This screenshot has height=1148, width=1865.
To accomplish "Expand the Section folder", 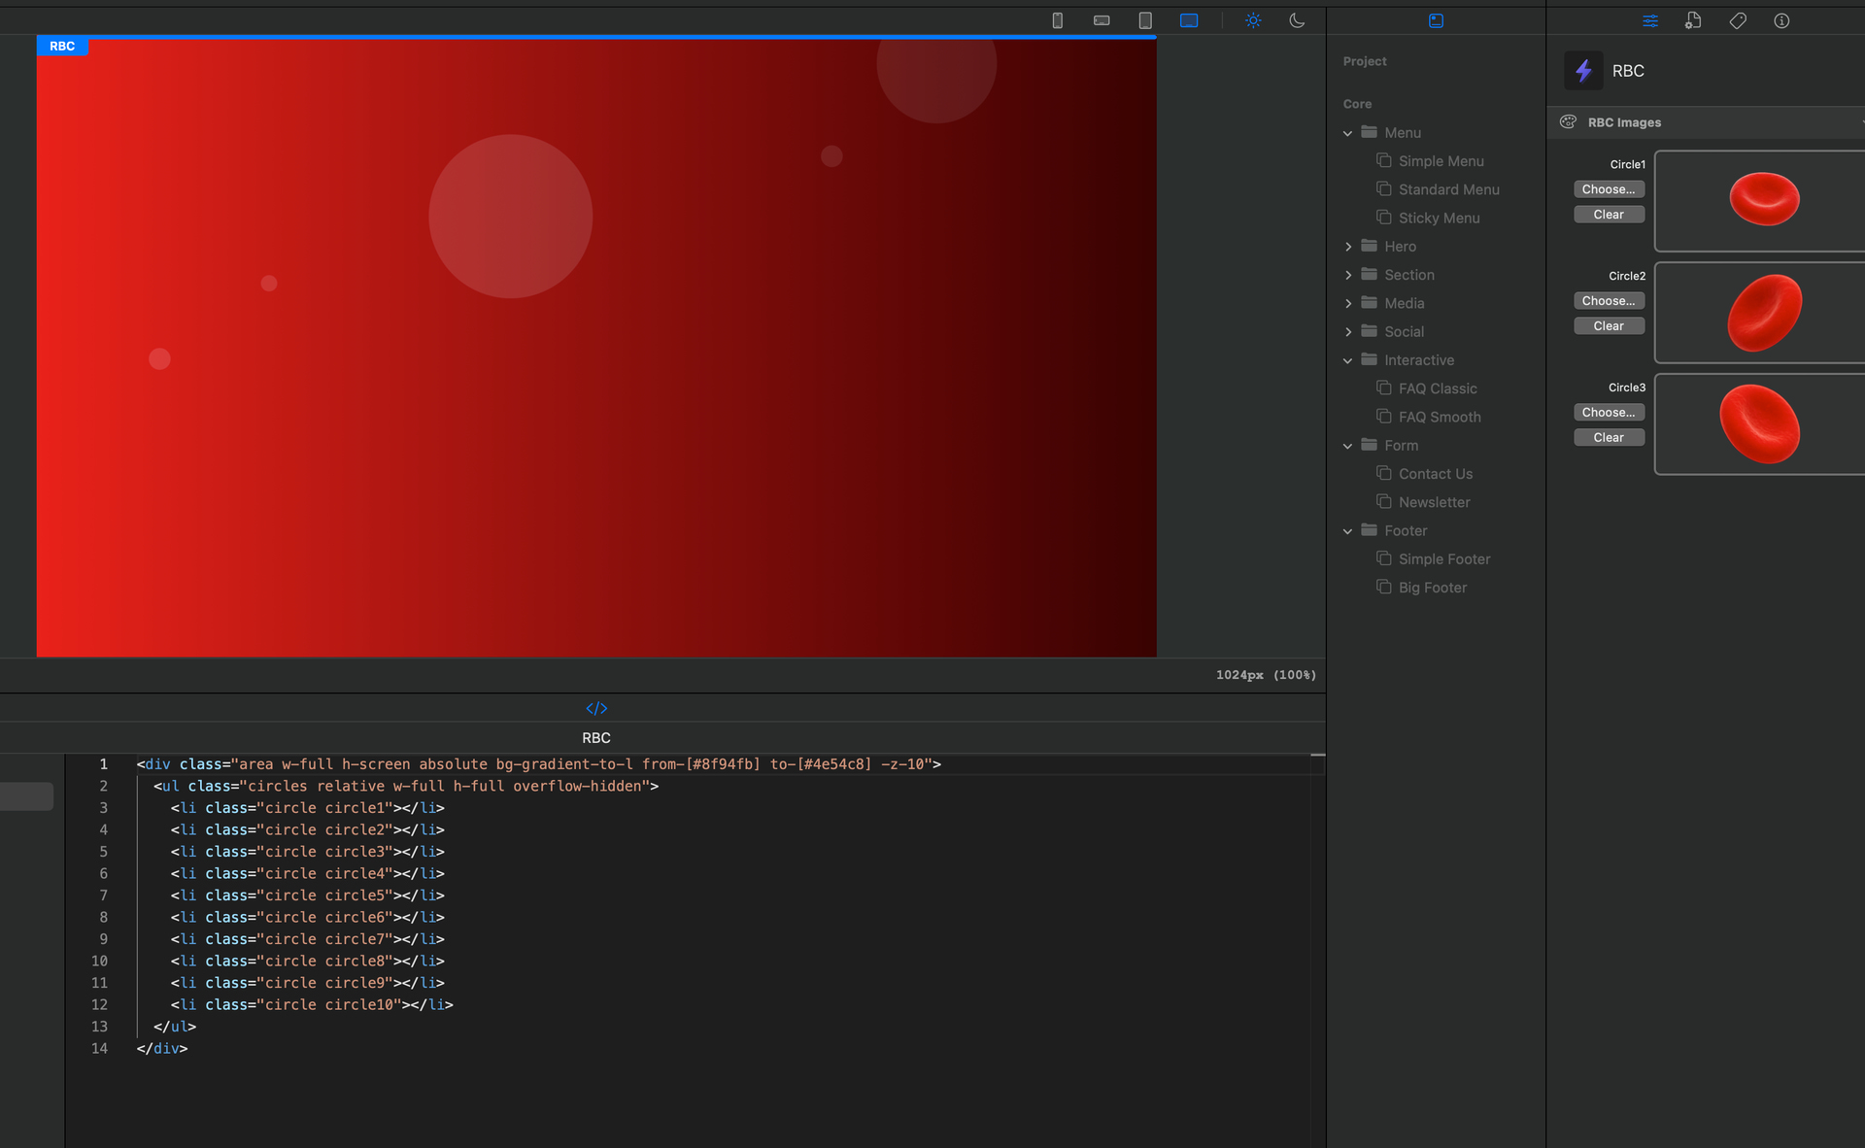I will [1348, 275].
